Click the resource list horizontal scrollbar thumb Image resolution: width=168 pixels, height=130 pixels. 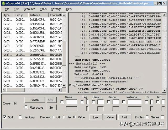(15, 90)
